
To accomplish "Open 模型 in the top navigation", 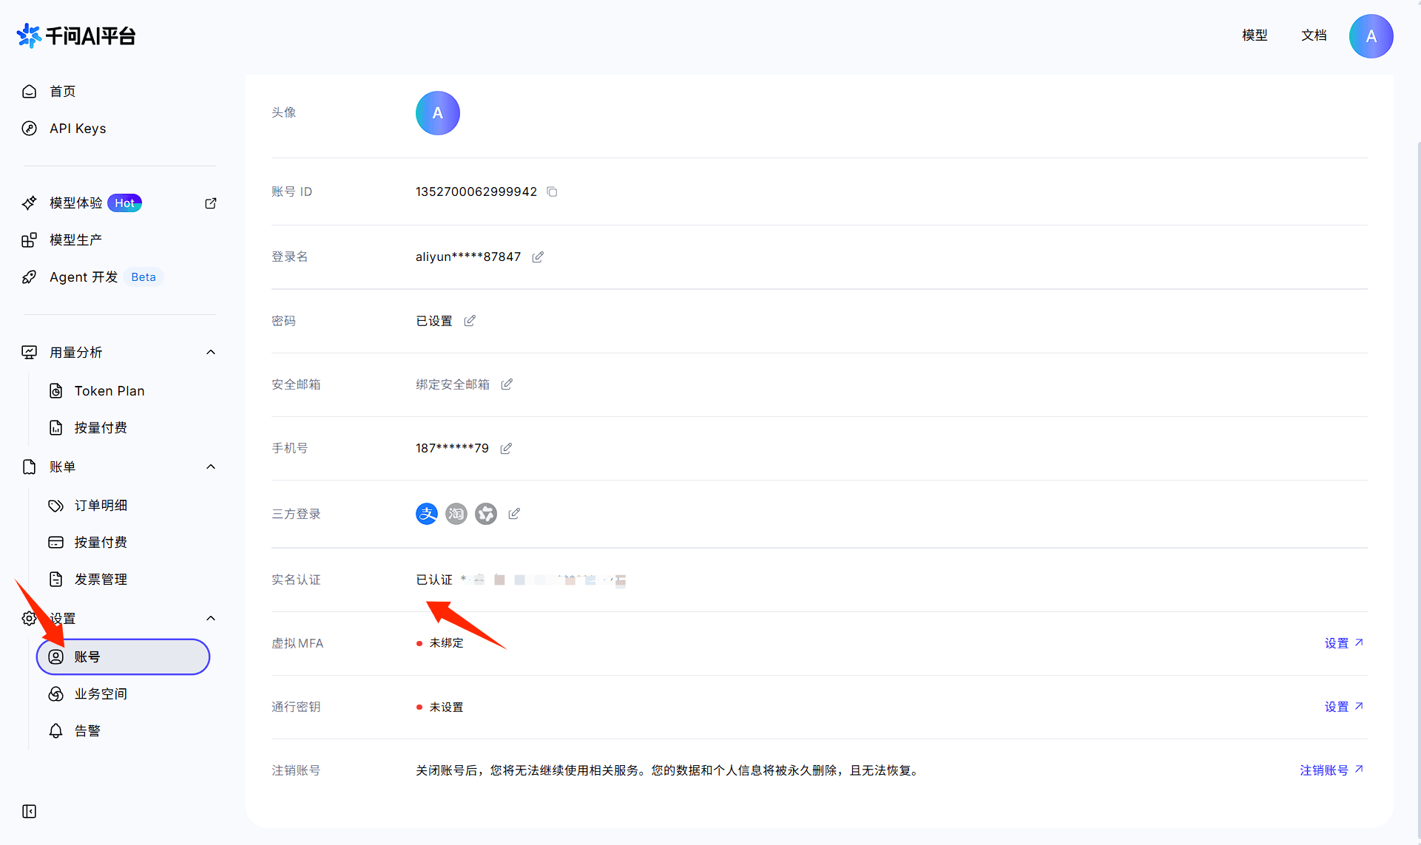I will pyautogui.click(x=1255, y=35).
